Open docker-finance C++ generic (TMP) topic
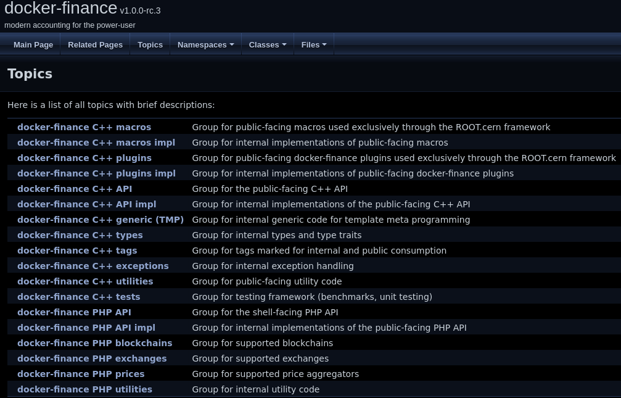 101,220
